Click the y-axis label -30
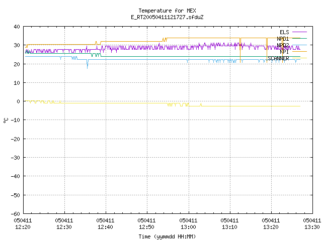Screen dimensions: 322x241 coord(16,158)
